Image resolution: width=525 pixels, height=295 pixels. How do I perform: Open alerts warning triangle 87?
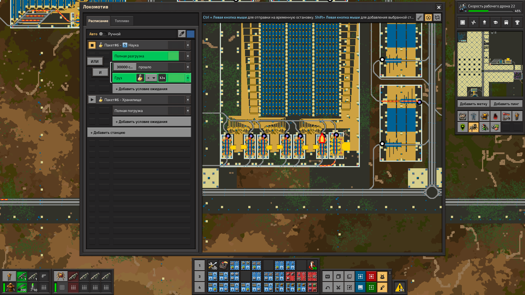[400, 287]
